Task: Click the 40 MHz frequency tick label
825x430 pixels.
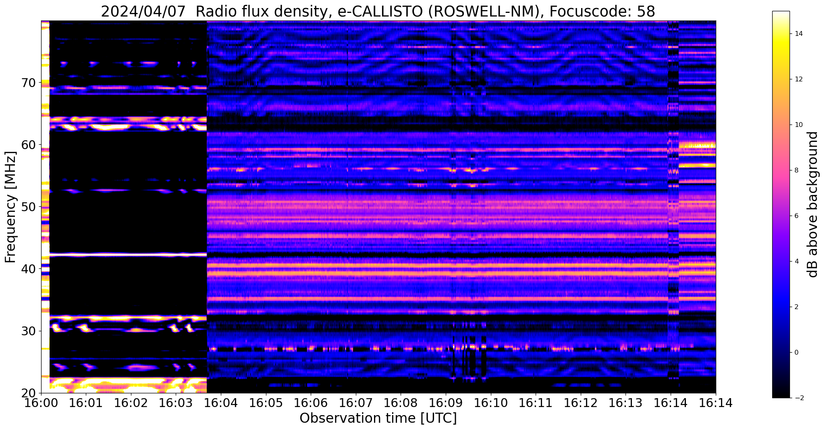Action: tap(29, 269)
